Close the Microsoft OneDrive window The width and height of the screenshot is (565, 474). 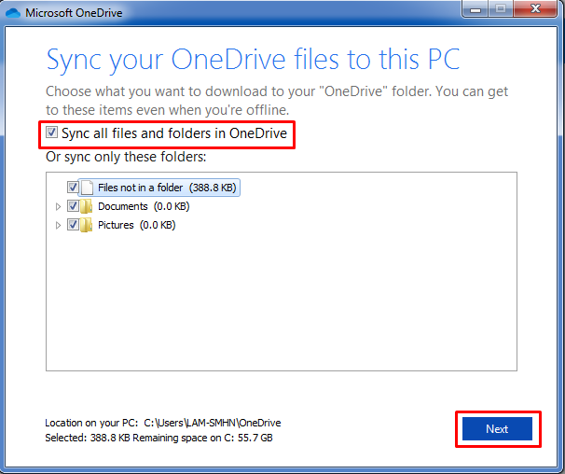click(536, 8)
